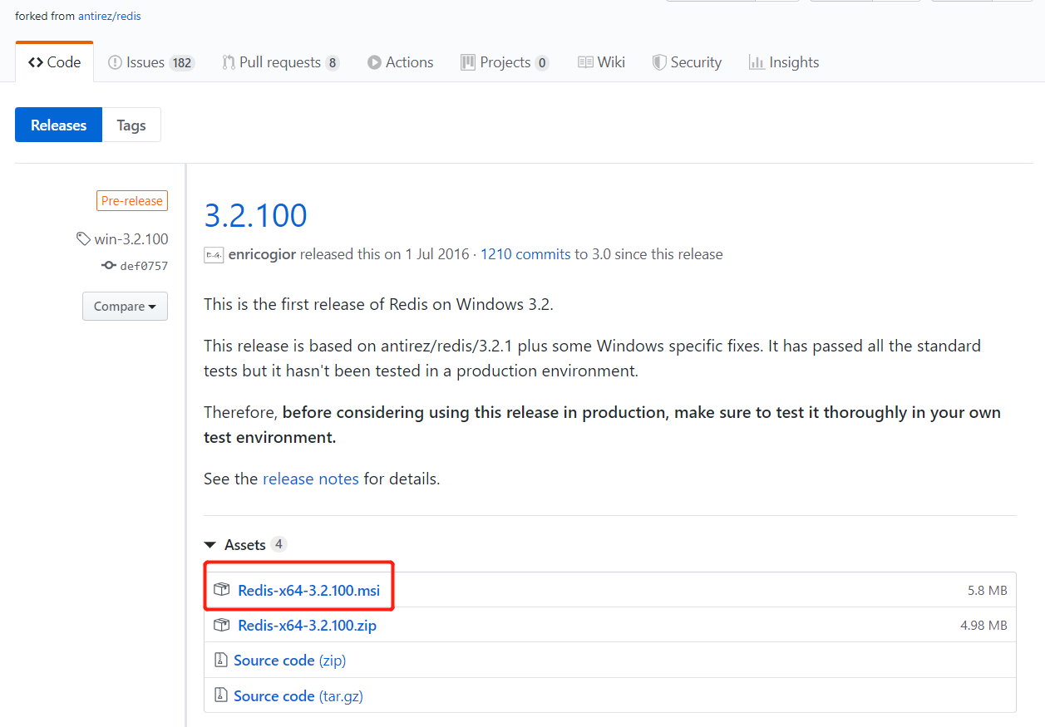The height and width of the screenshot is (727, 1045).
Task: Open the Pull requests tab
Action: [280, 62]
